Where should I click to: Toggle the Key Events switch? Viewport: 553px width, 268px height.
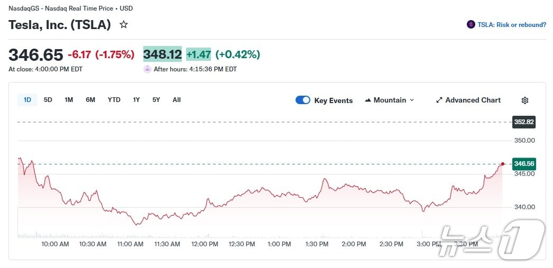point(303,100)
